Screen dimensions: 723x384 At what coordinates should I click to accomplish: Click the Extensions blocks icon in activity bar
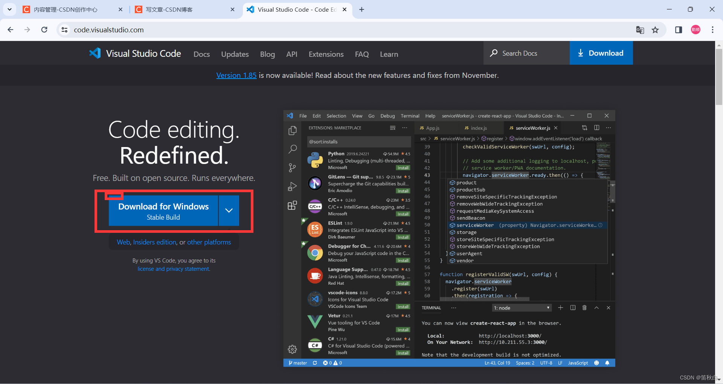point(292,205)
